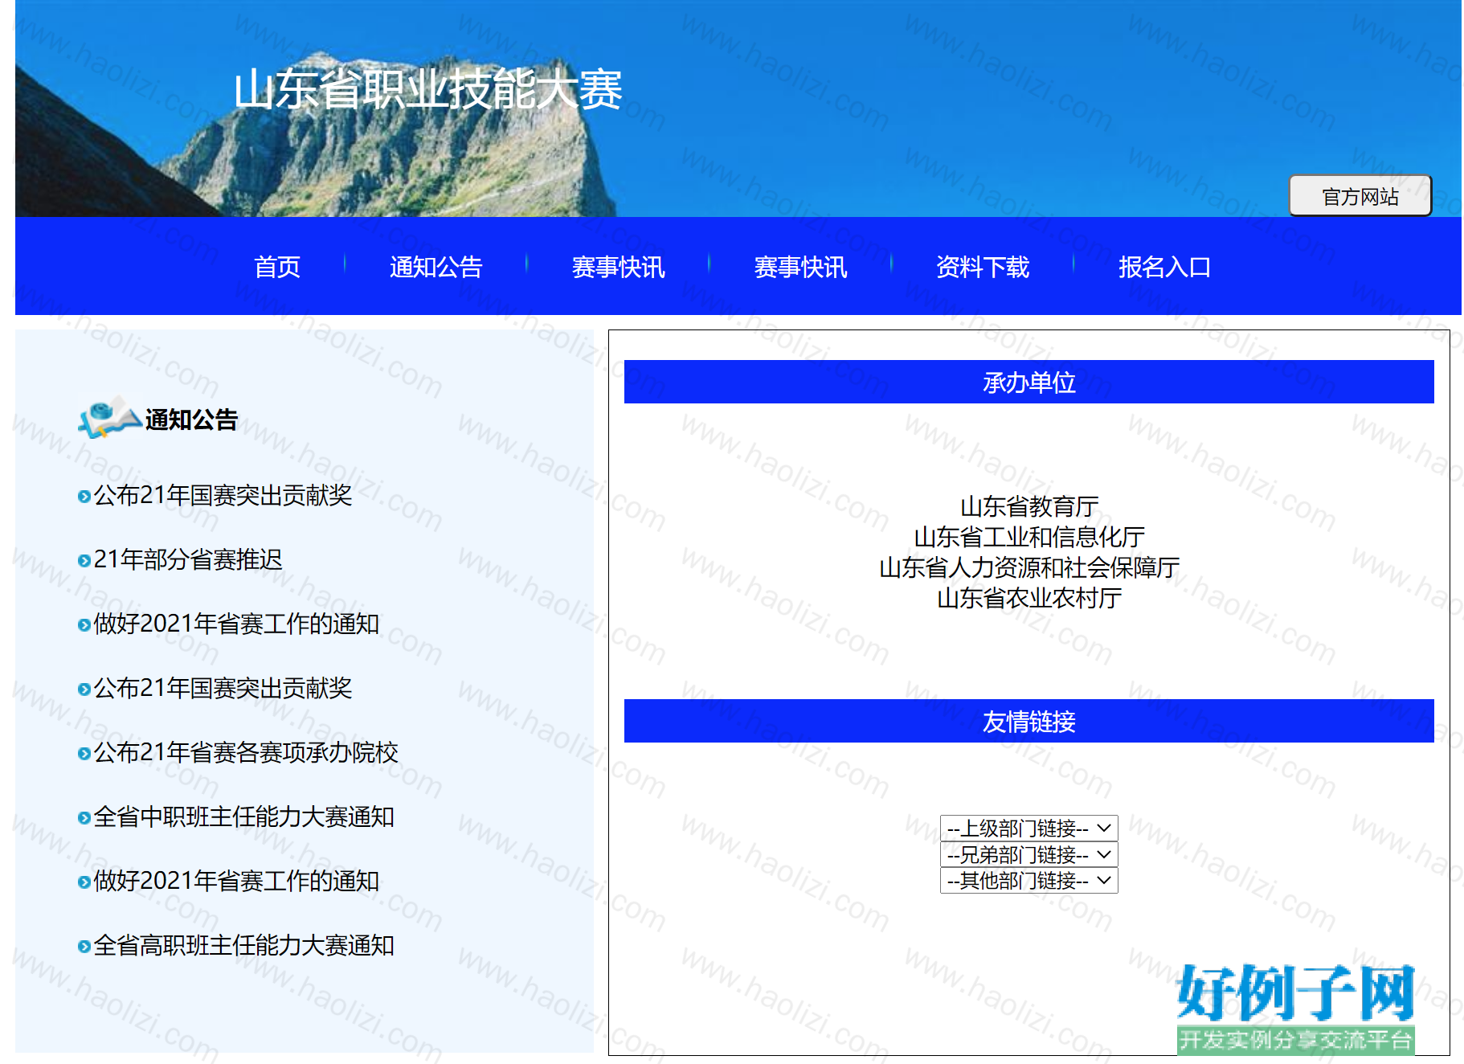Image resolution: width=1464 pixels, height=1064 pixels.
Task: Click the 山东省人力资源和社会保障厅 text
Action: coord(1029,567)
